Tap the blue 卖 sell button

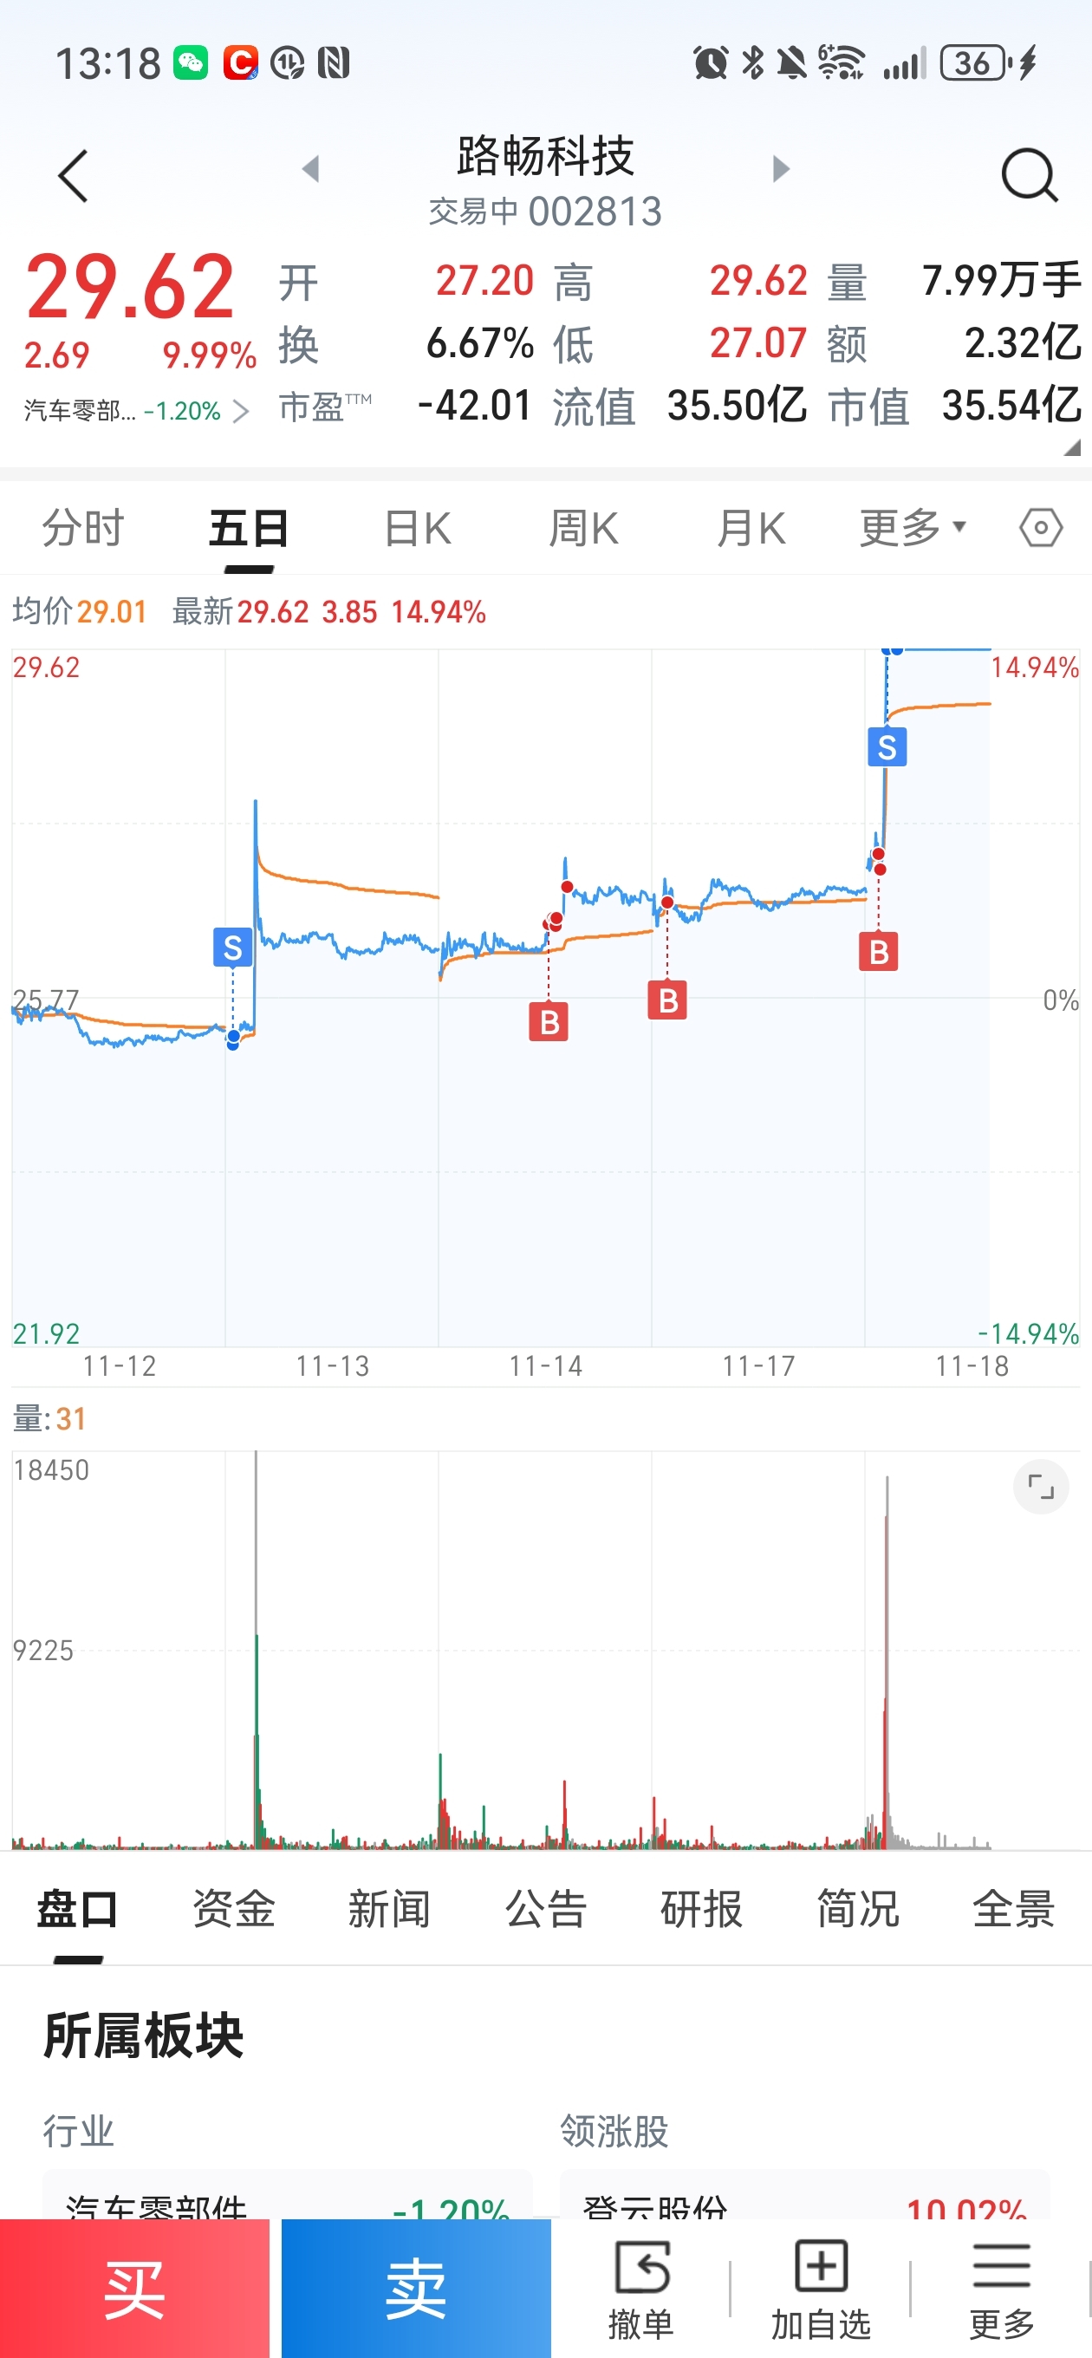(x=417, y=2289)
